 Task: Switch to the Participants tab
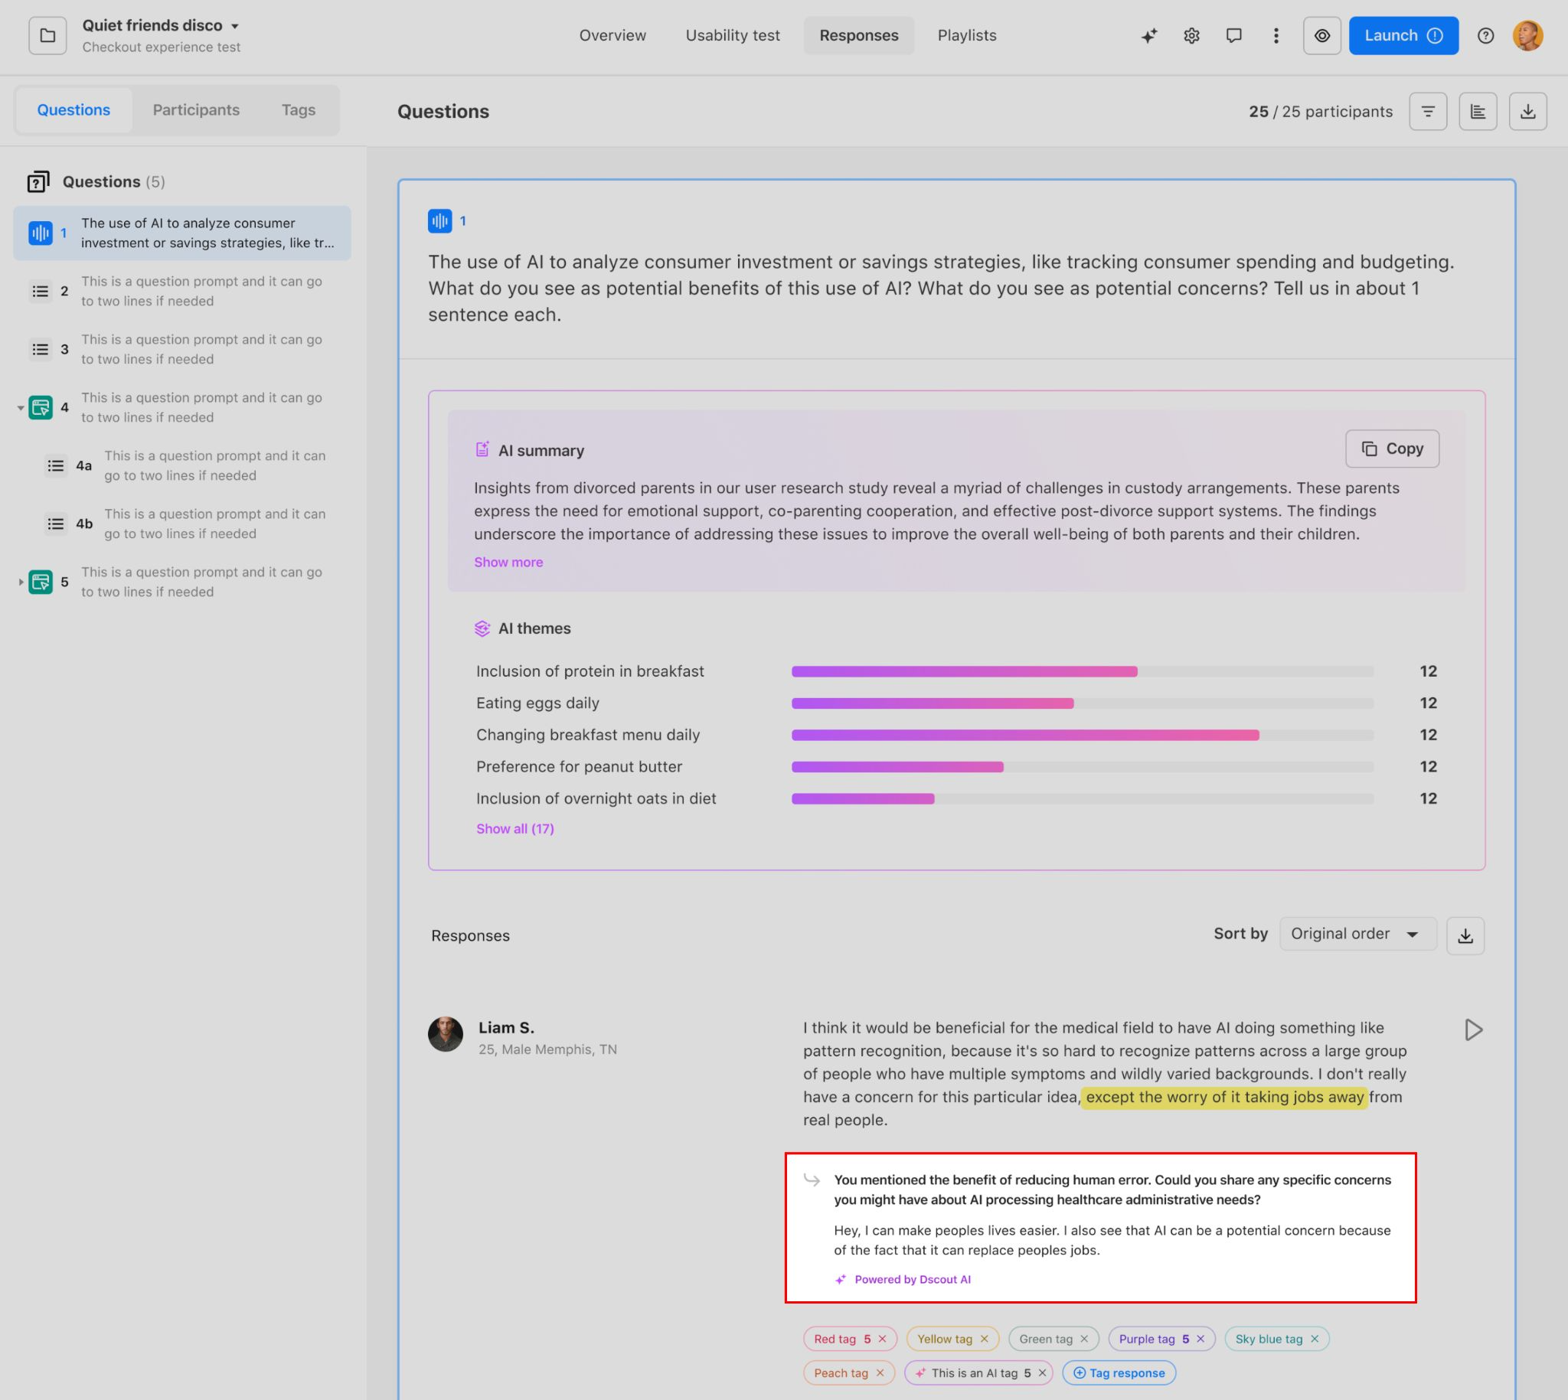(x=195, y=110)
